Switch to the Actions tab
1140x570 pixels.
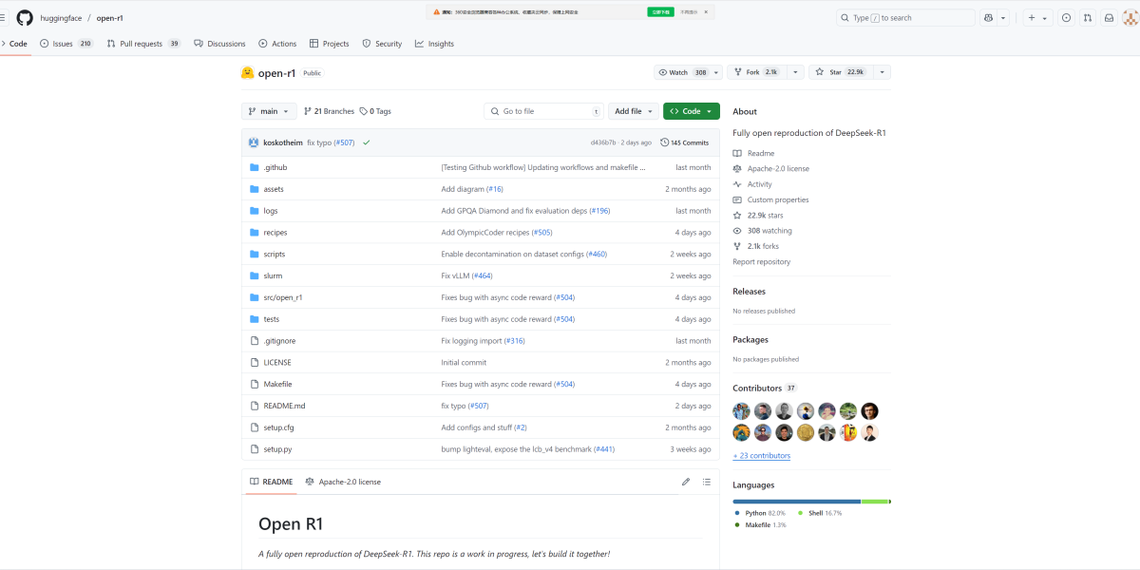[277, 44]
